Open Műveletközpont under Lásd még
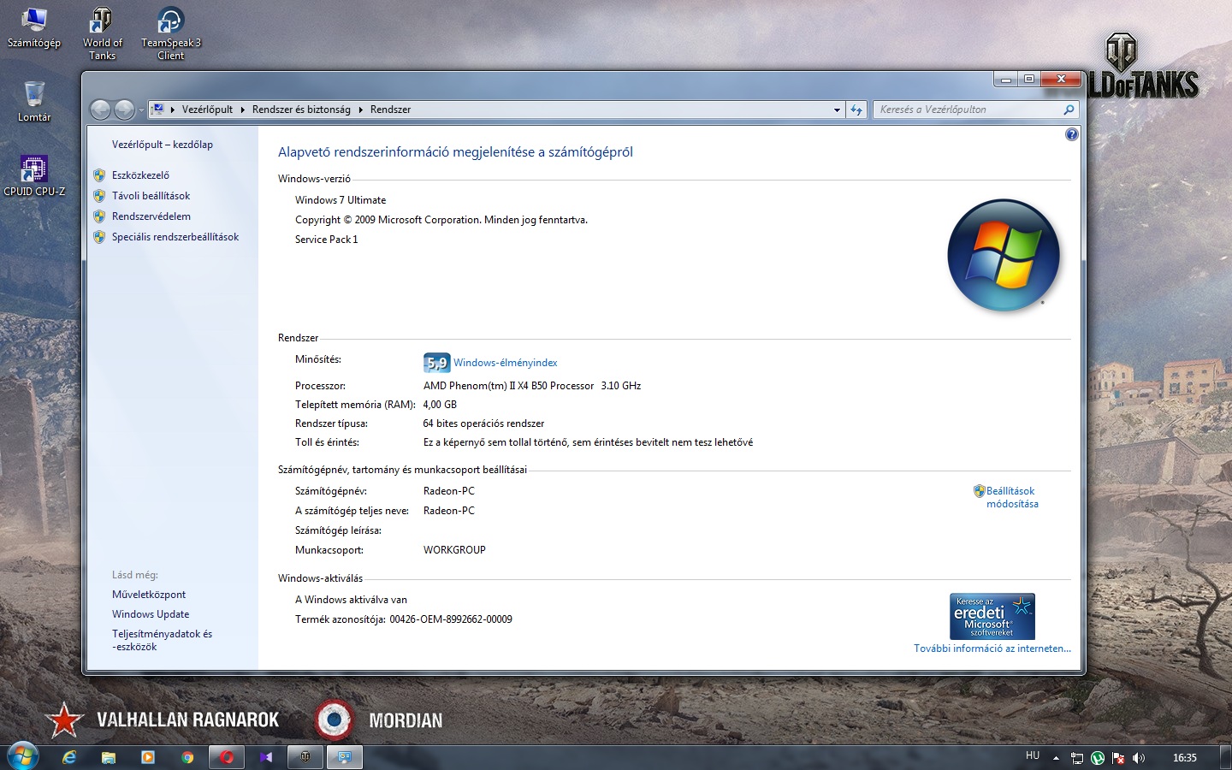 [x=149, y=595]
